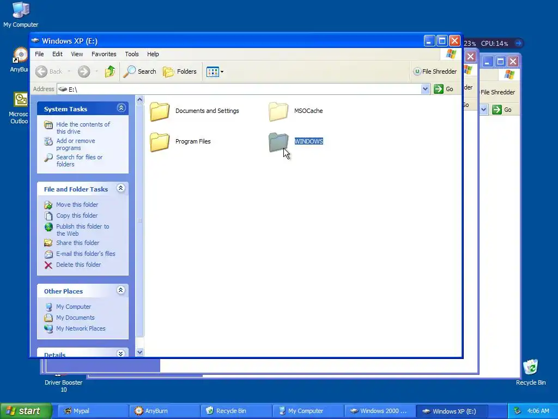Open the Help menu
Viewport: 558px width, 419px height.
[153, 54]
